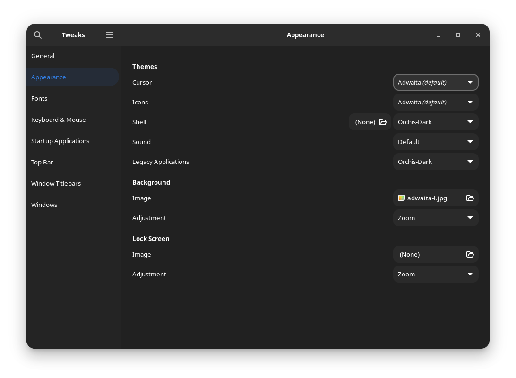Viewport: 516px width, 378px height.
Task: Switch to Startup Applications
Action: point(73,141)
